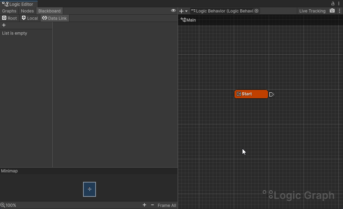The width and height of the screenshot is (343, 209).
Task: Click the minus button to zoom out
Action: (152, 205)
